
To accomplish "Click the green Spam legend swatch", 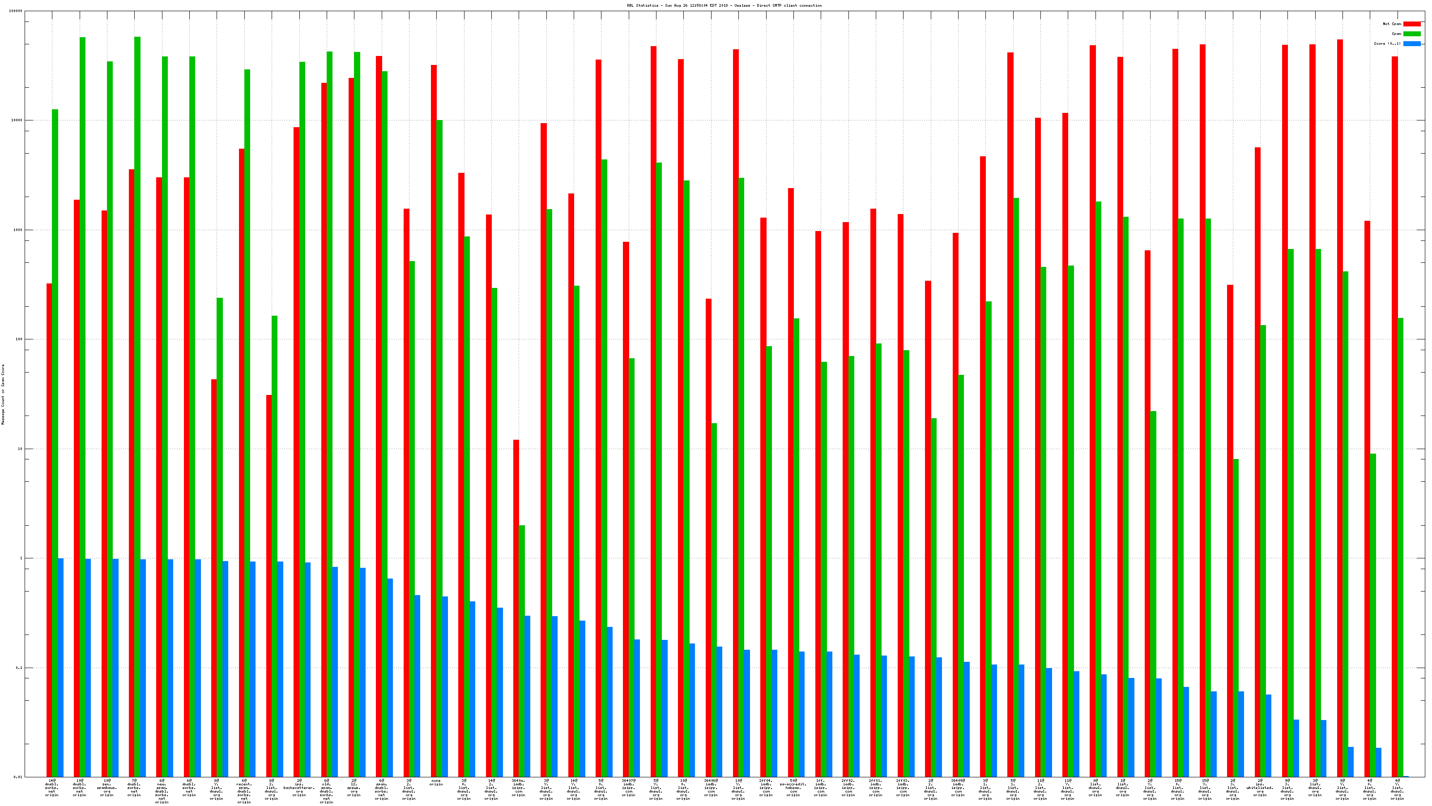I will (1412, 34).
